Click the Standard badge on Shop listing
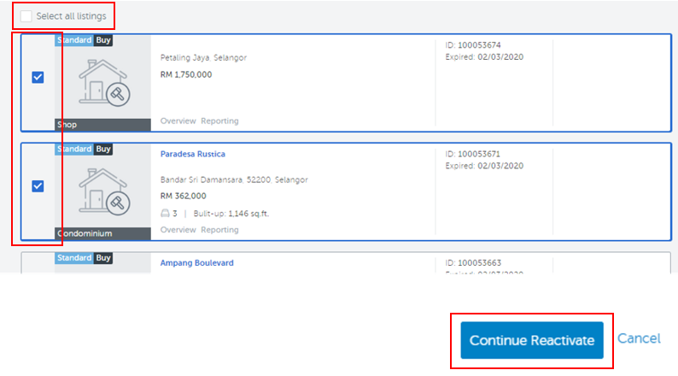The height and width of the screenshot is (376, 678). click(74, 40)
